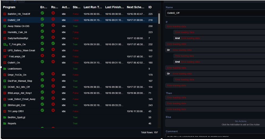This screenshot has width=265, height=139.
Task: Click the Leak_Detect_Email_Away program icon
Action: pyautogui.click(x=5, y=99)
